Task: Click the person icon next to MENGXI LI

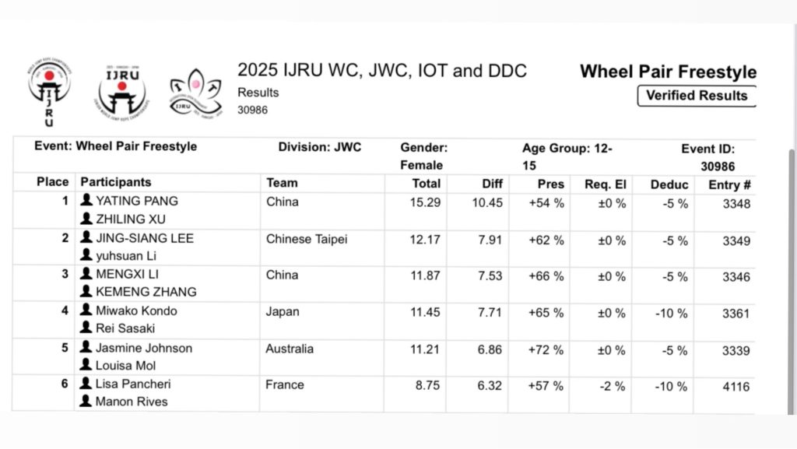Action: pyautogui.click(x=86, y=274)
